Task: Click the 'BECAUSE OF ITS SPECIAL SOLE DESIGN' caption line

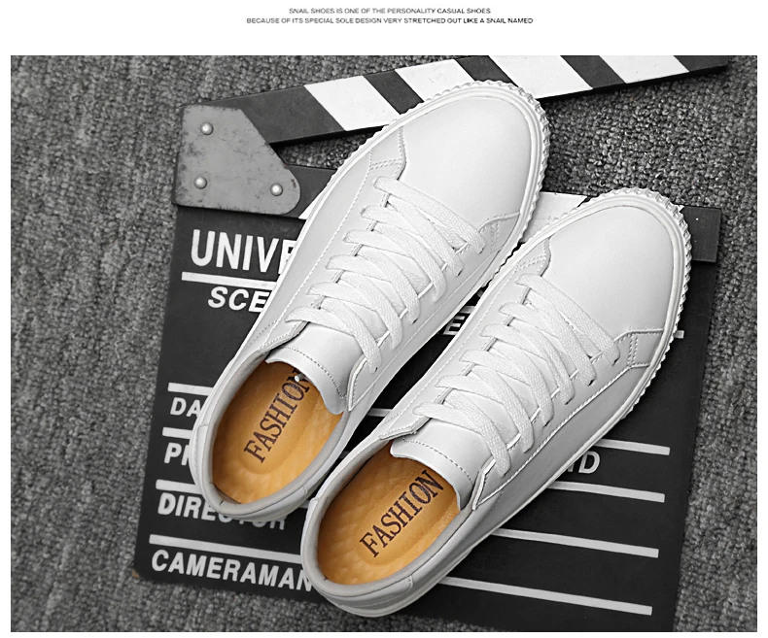Action: tap(390, 21)
